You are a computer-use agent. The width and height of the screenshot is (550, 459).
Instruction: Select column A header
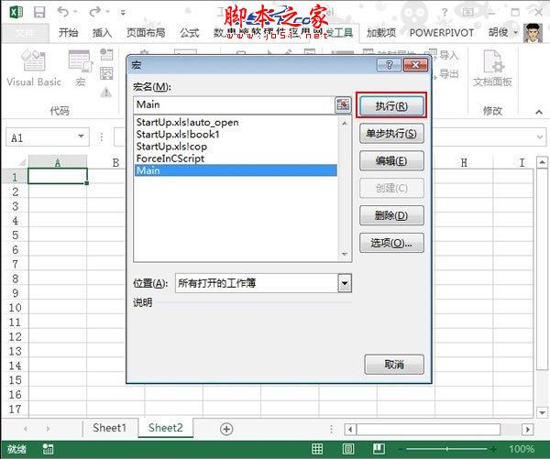58,162
